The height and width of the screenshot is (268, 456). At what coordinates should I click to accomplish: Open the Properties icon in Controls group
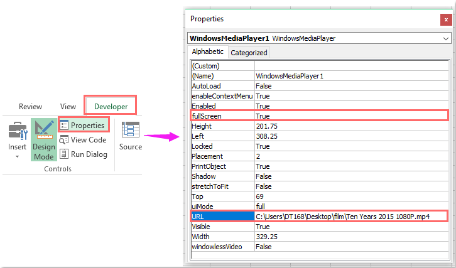tap(64, 126)
